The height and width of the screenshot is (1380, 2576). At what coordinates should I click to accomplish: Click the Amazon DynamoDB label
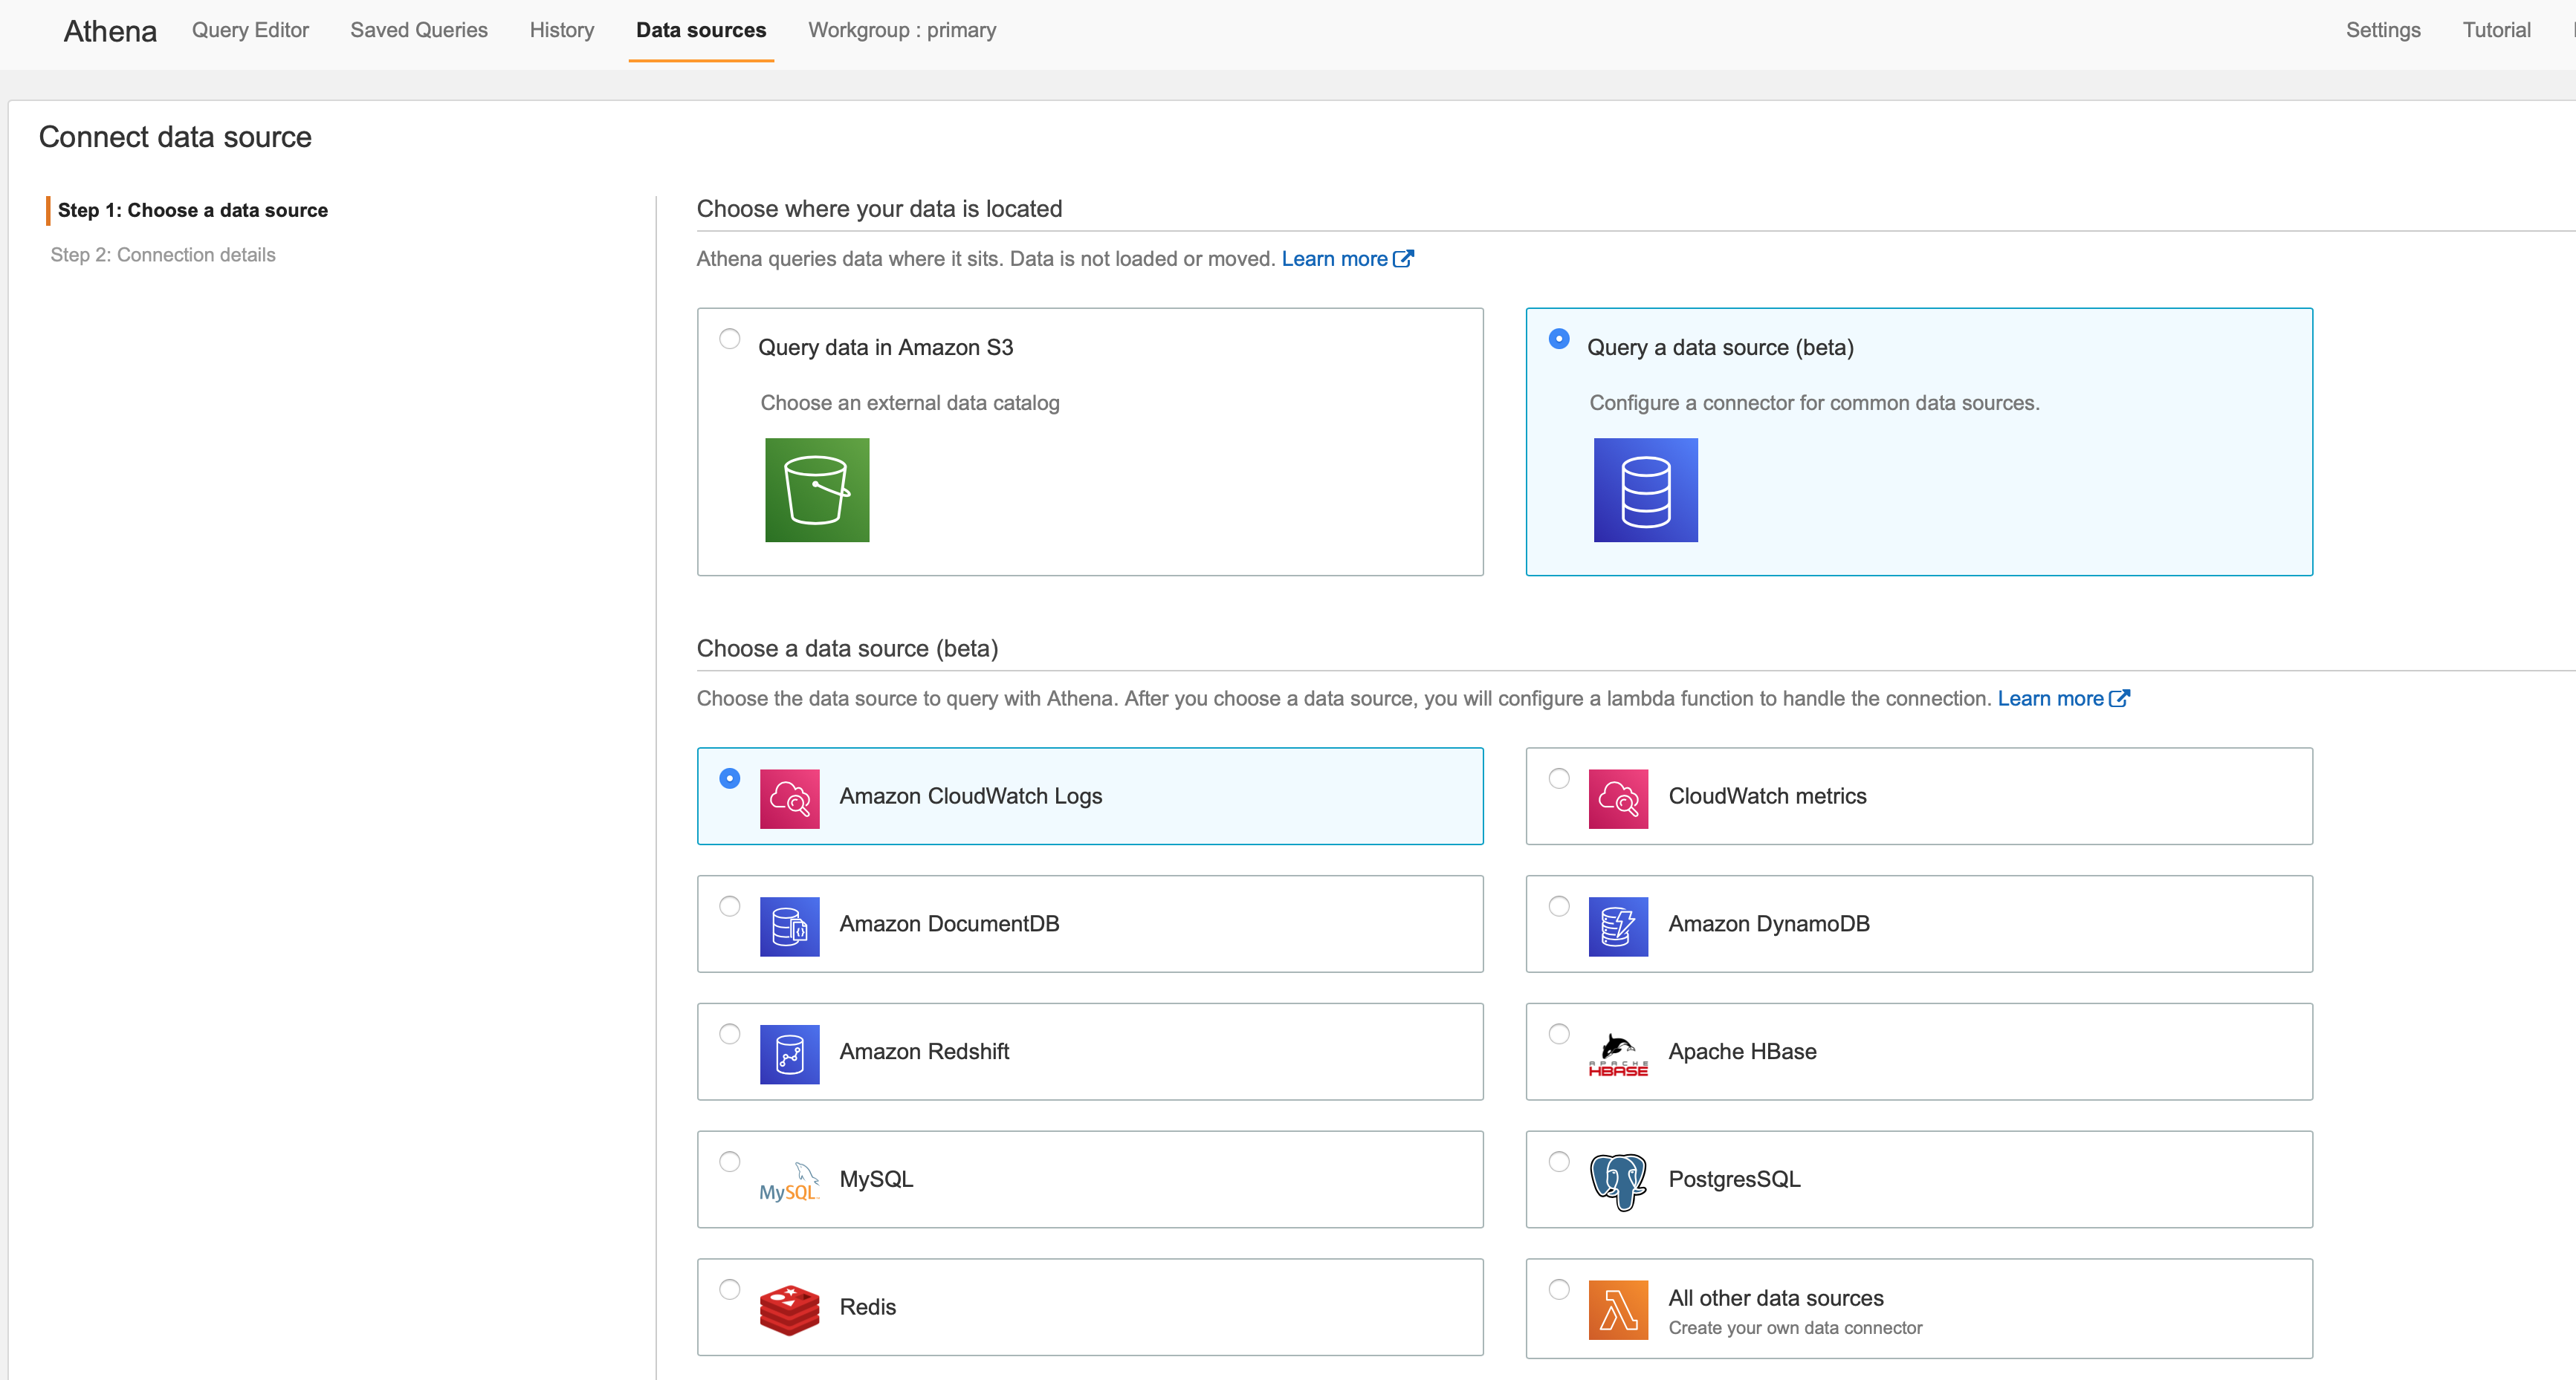pos(1769,924)
